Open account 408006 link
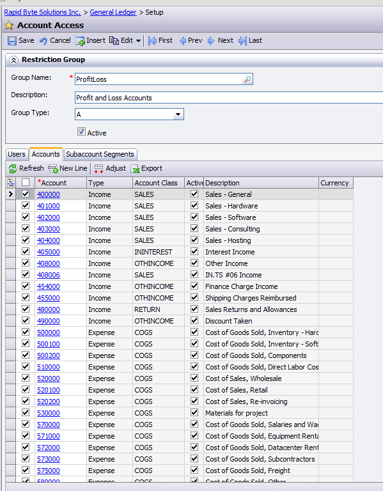The height and width of the screenshot is (491, 383). pos(49,275)
